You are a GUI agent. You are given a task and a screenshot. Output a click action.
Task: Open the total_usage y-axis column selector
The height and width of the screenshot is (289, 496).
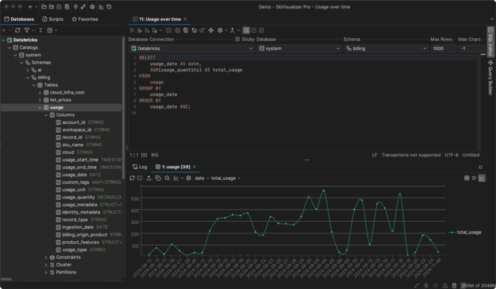[x=226, y=178]
